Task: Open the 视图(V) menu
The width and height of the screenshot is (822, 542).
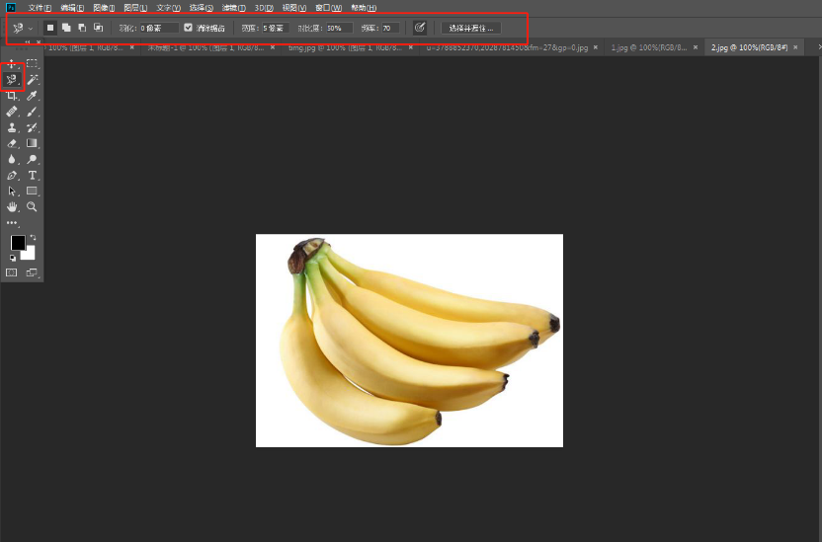Action: (294, 8)
